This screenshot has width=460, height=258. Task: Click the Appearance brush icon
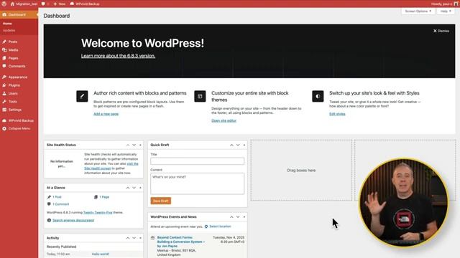4,77
